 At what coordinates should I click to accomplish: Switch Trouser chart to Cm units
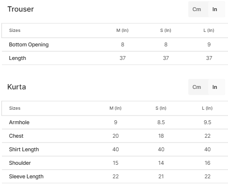pyautogui.click(x=197, y=9)
